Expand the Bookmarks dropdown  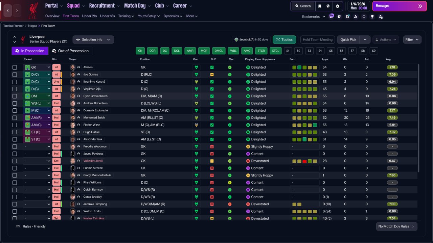click(314, 17)
